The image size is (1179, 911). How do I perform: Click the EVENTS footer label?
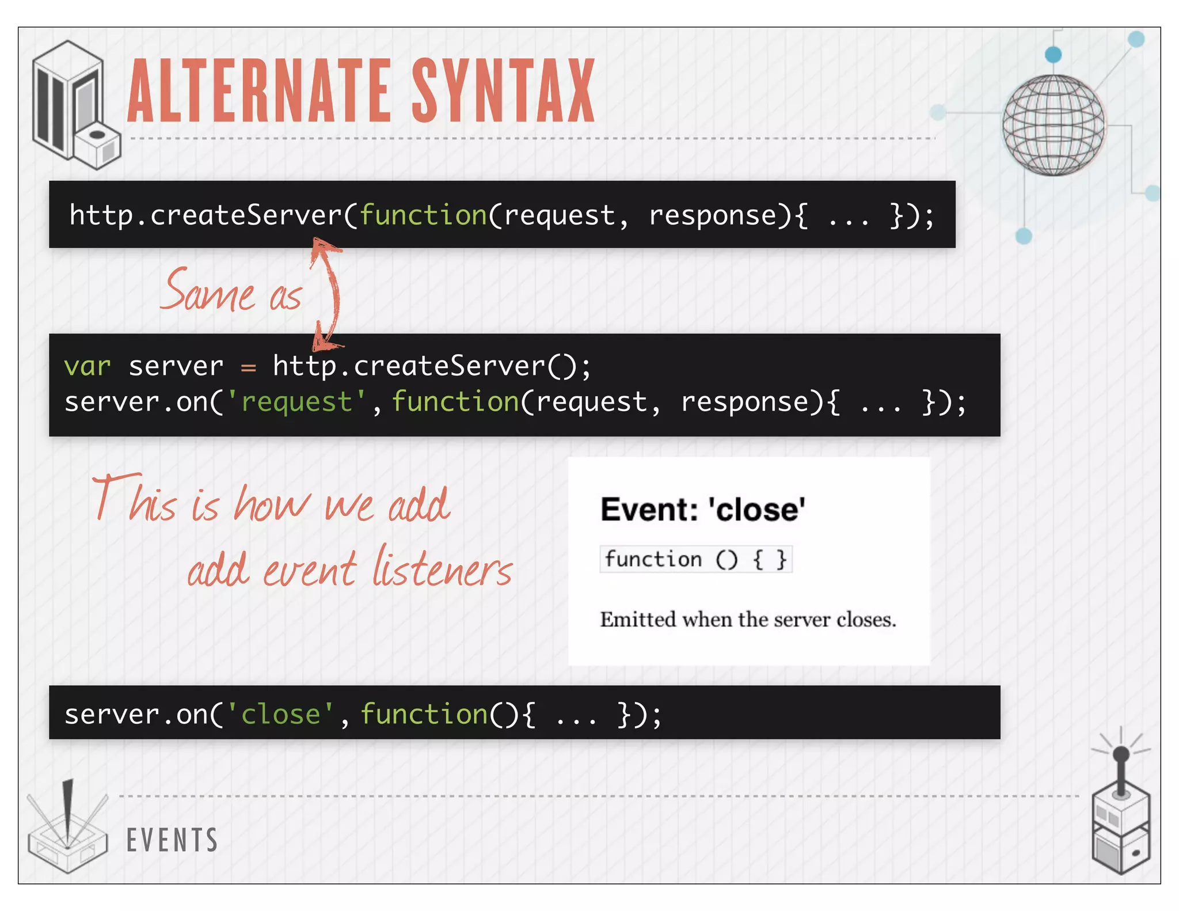click(172, 840)
